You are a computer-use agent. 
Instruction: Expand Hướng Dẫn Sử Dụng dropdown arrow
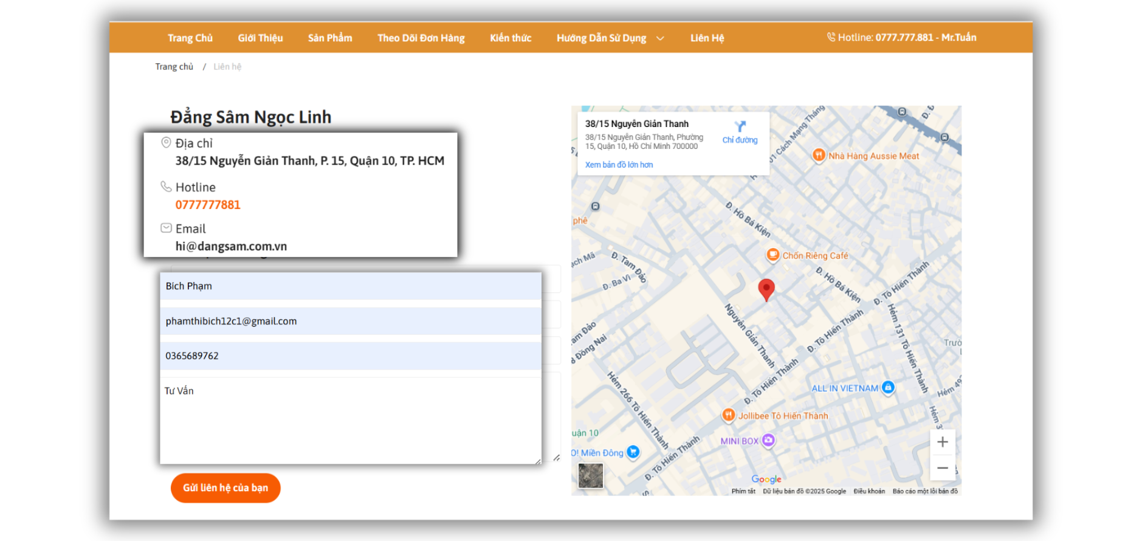pos(660,38)
